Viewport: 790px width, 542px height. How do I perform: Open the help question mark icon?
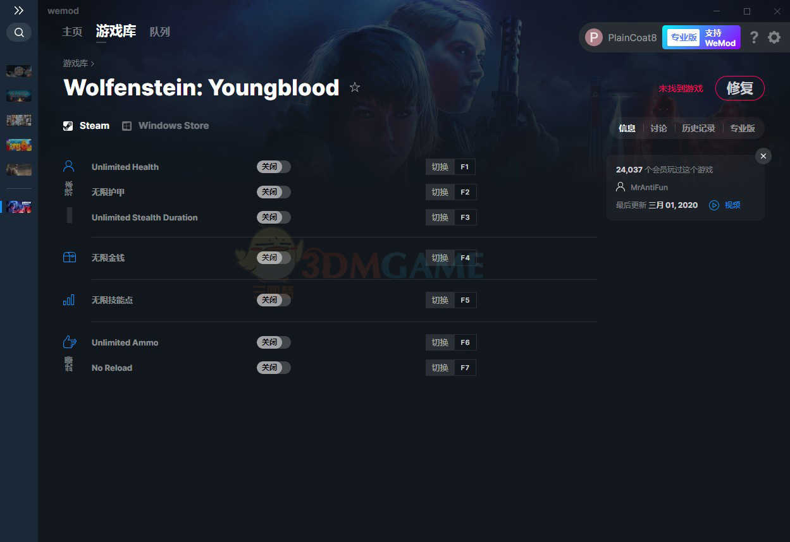coord(753,37)
